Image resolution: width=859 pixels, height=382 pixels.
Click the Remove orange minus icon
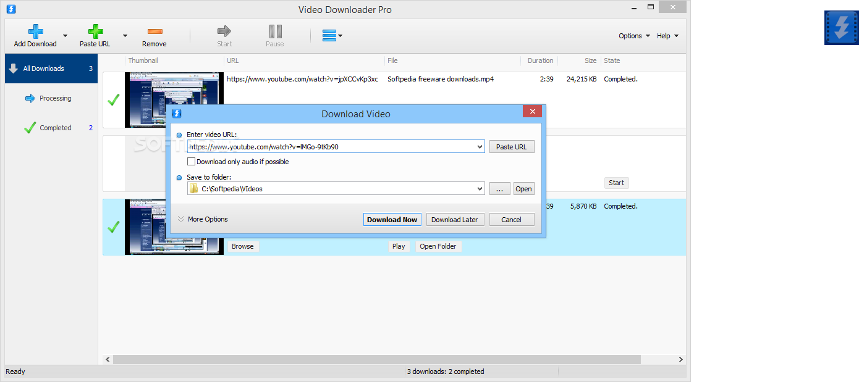154,31
